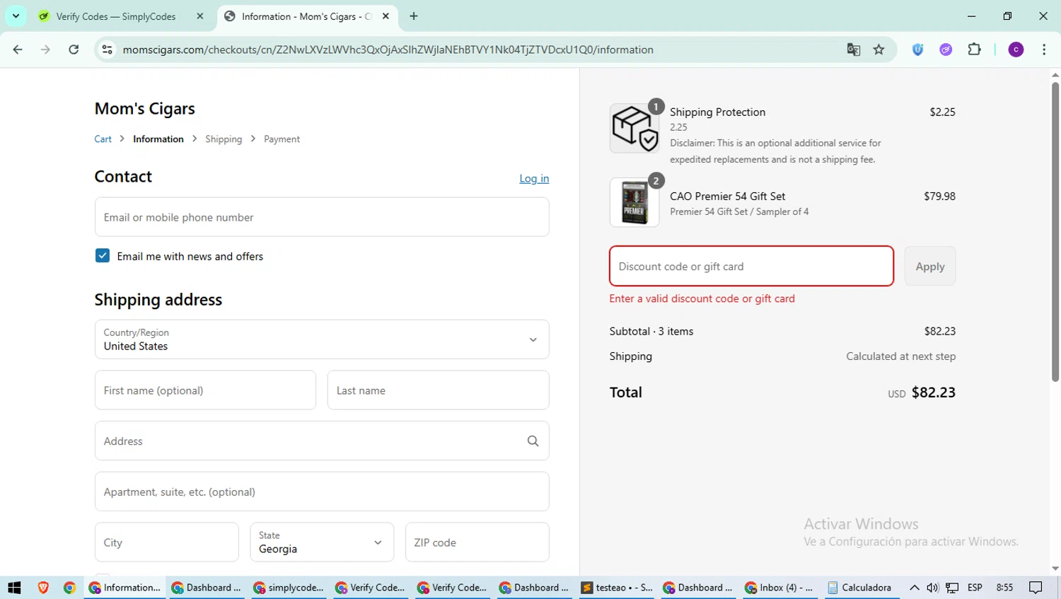The height and width of the screenshot is (599, 1061).
Task: Open a new browser tab
Action: 414,16
